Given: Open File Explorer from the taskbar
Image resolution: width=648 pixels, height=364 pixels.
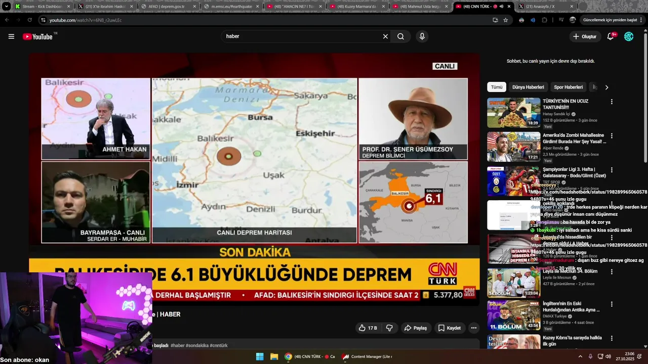Looking at the screenshot, I should click(x=274, y=356).
